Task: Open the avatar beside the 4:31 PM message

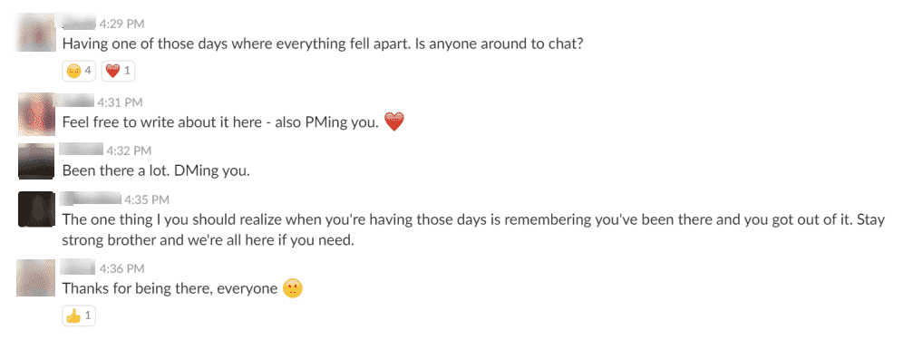Action: 37,113
